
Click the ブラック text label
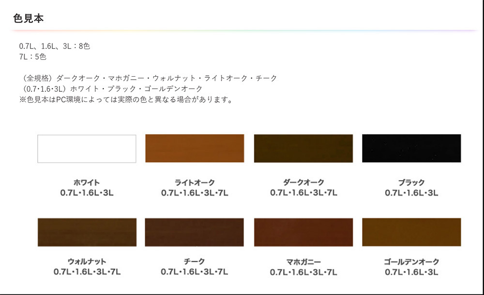click(411, 183)
